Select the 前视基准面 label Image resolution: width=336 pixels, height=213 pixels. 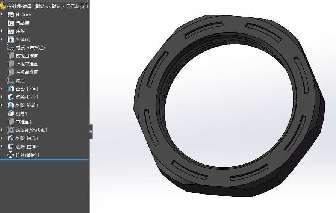(27, 56)
